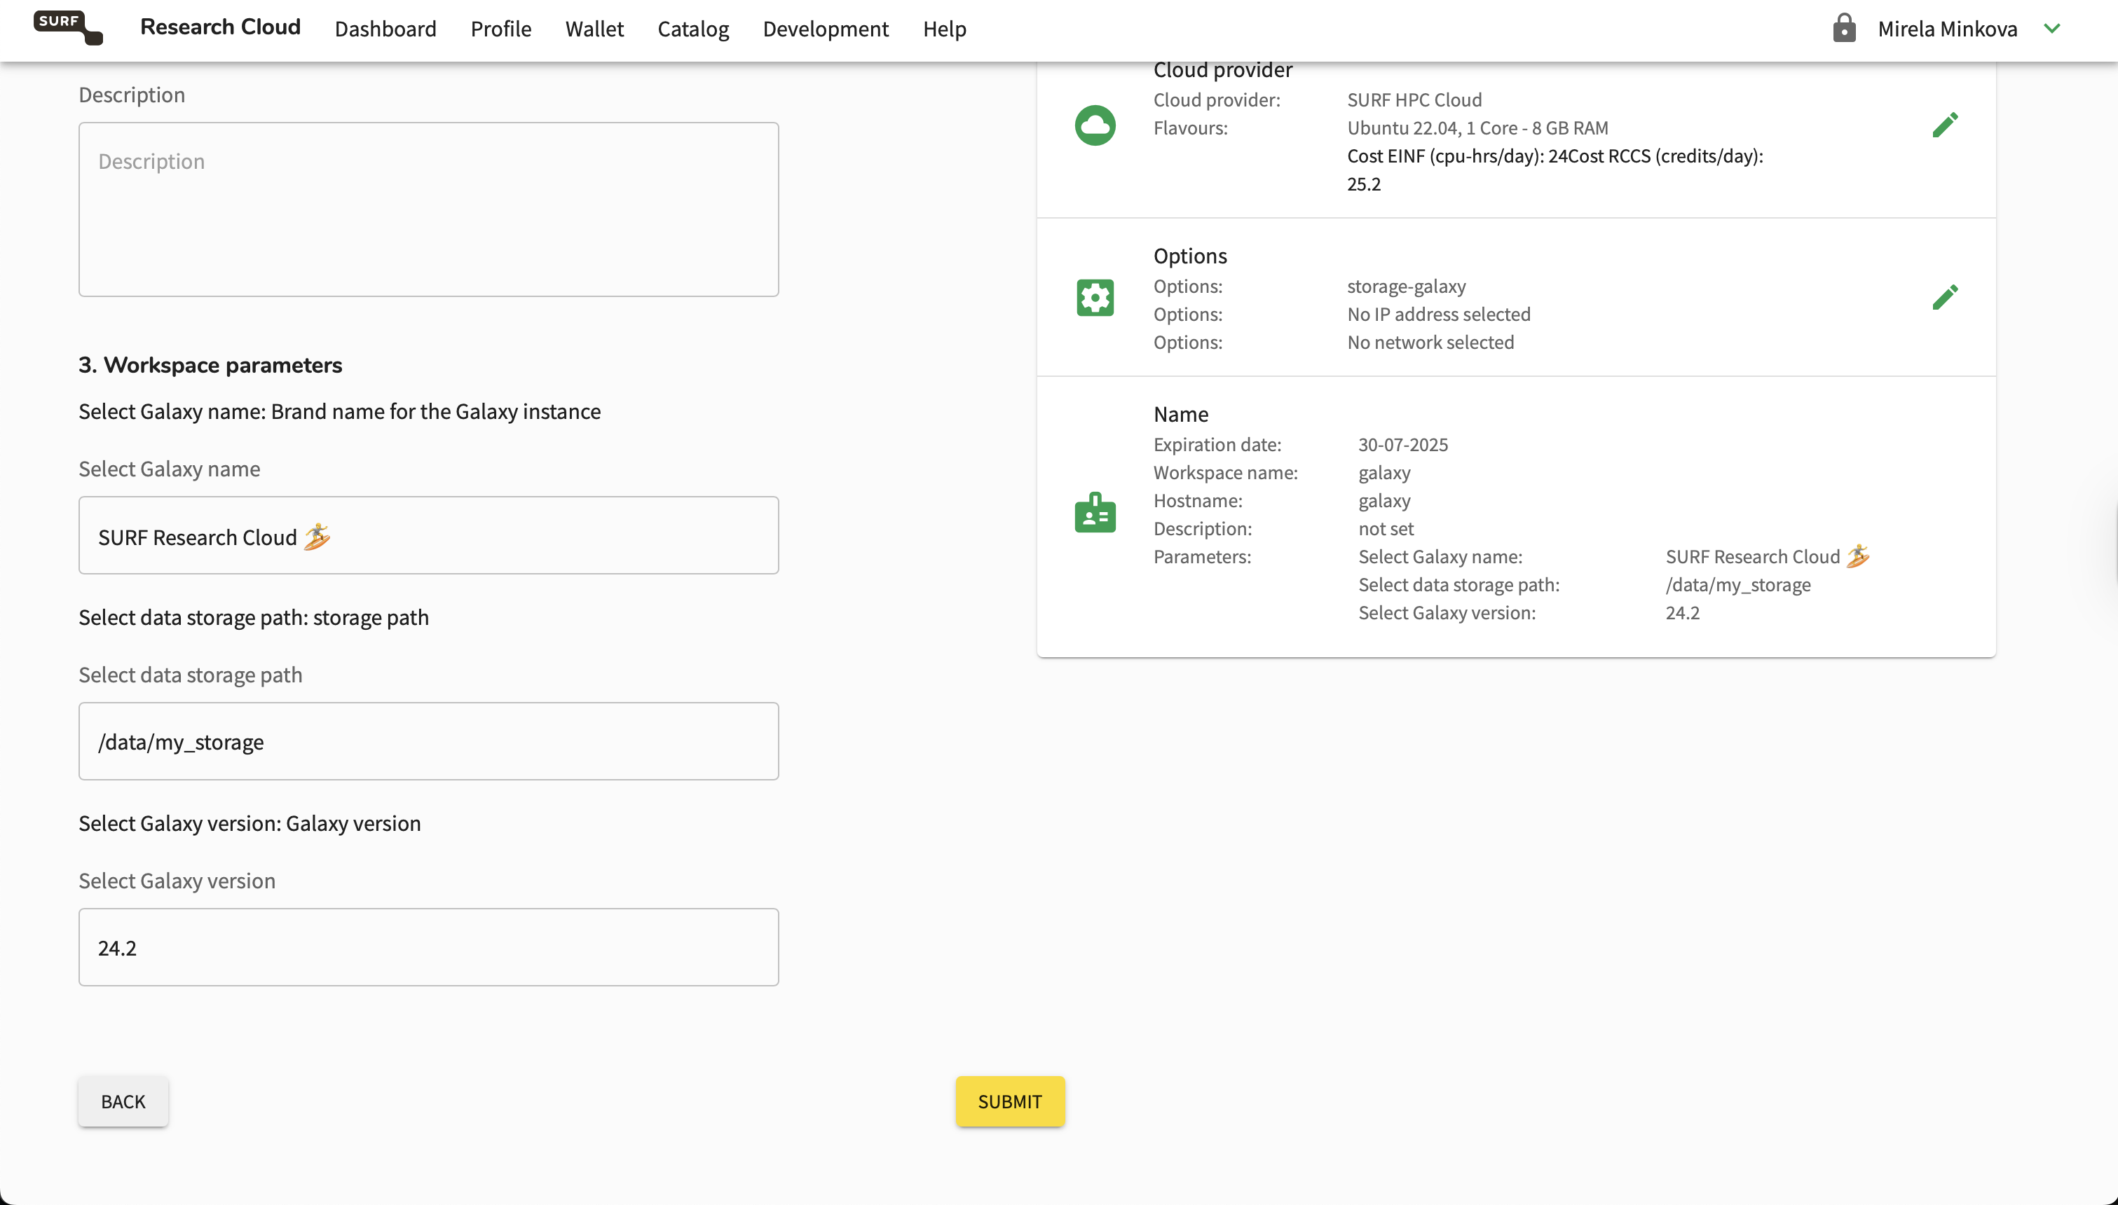
Task: Click the 'Cloud provider' section heading
Action: coord(1222,69)
